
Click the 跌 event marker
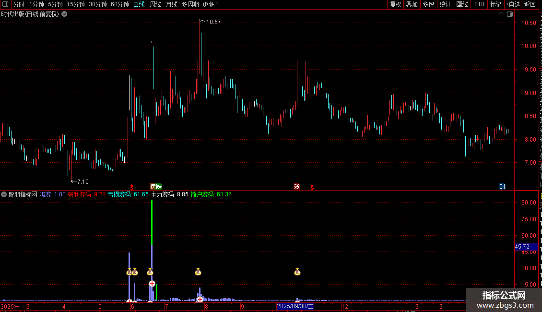[159, 187]
